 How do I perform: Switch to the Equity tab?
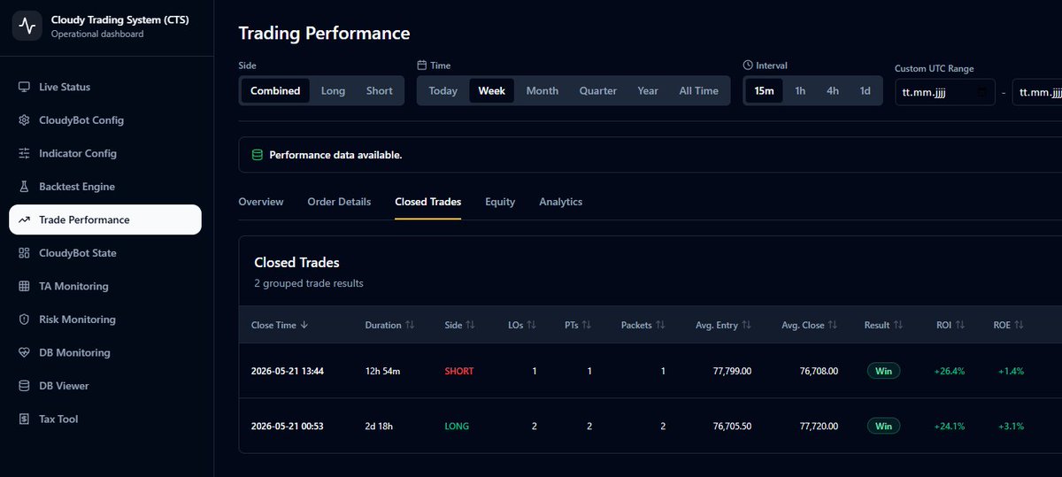point(500,202)
